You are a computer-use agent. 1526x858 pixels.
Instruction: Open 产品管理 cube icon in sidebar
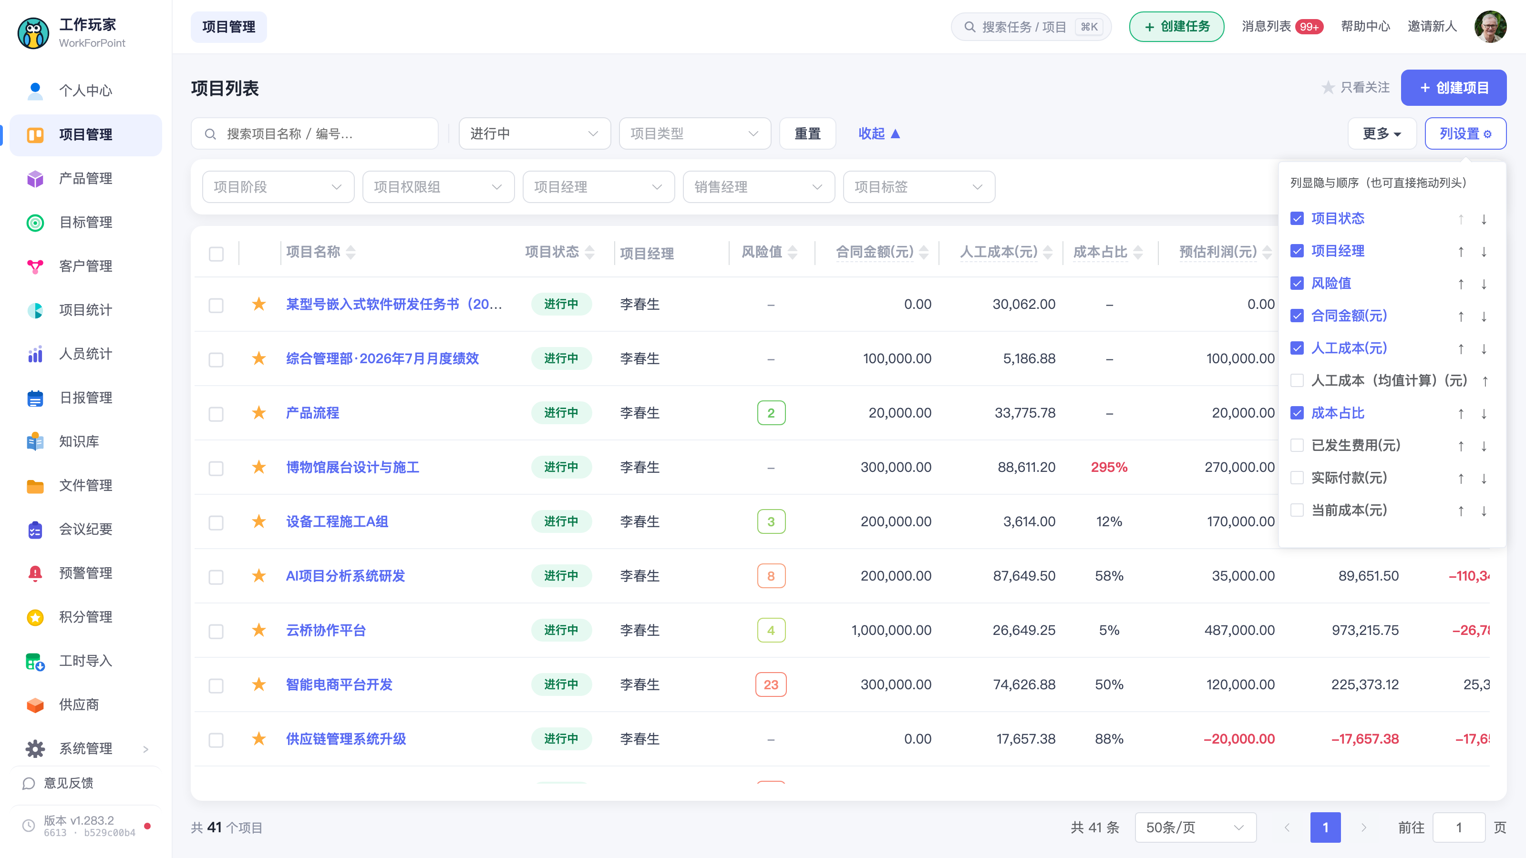tap(35, 178)
